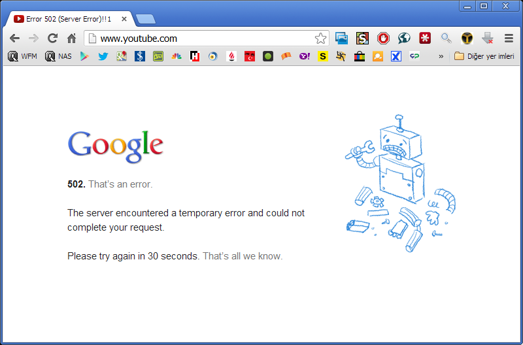Open the NAS bookmark
This screenshot has height=345, width=523.
[x=58, y=56]
